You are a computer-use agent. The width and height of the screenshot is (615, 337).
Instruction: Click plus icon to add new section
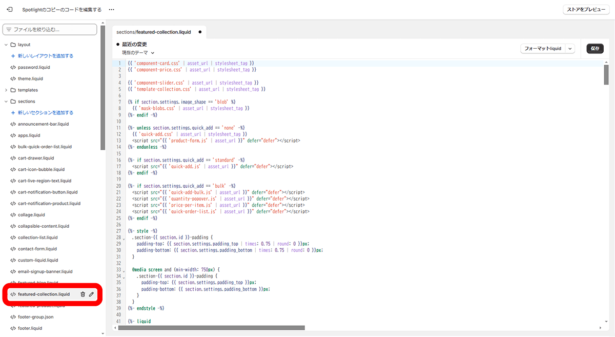point(13,113)
